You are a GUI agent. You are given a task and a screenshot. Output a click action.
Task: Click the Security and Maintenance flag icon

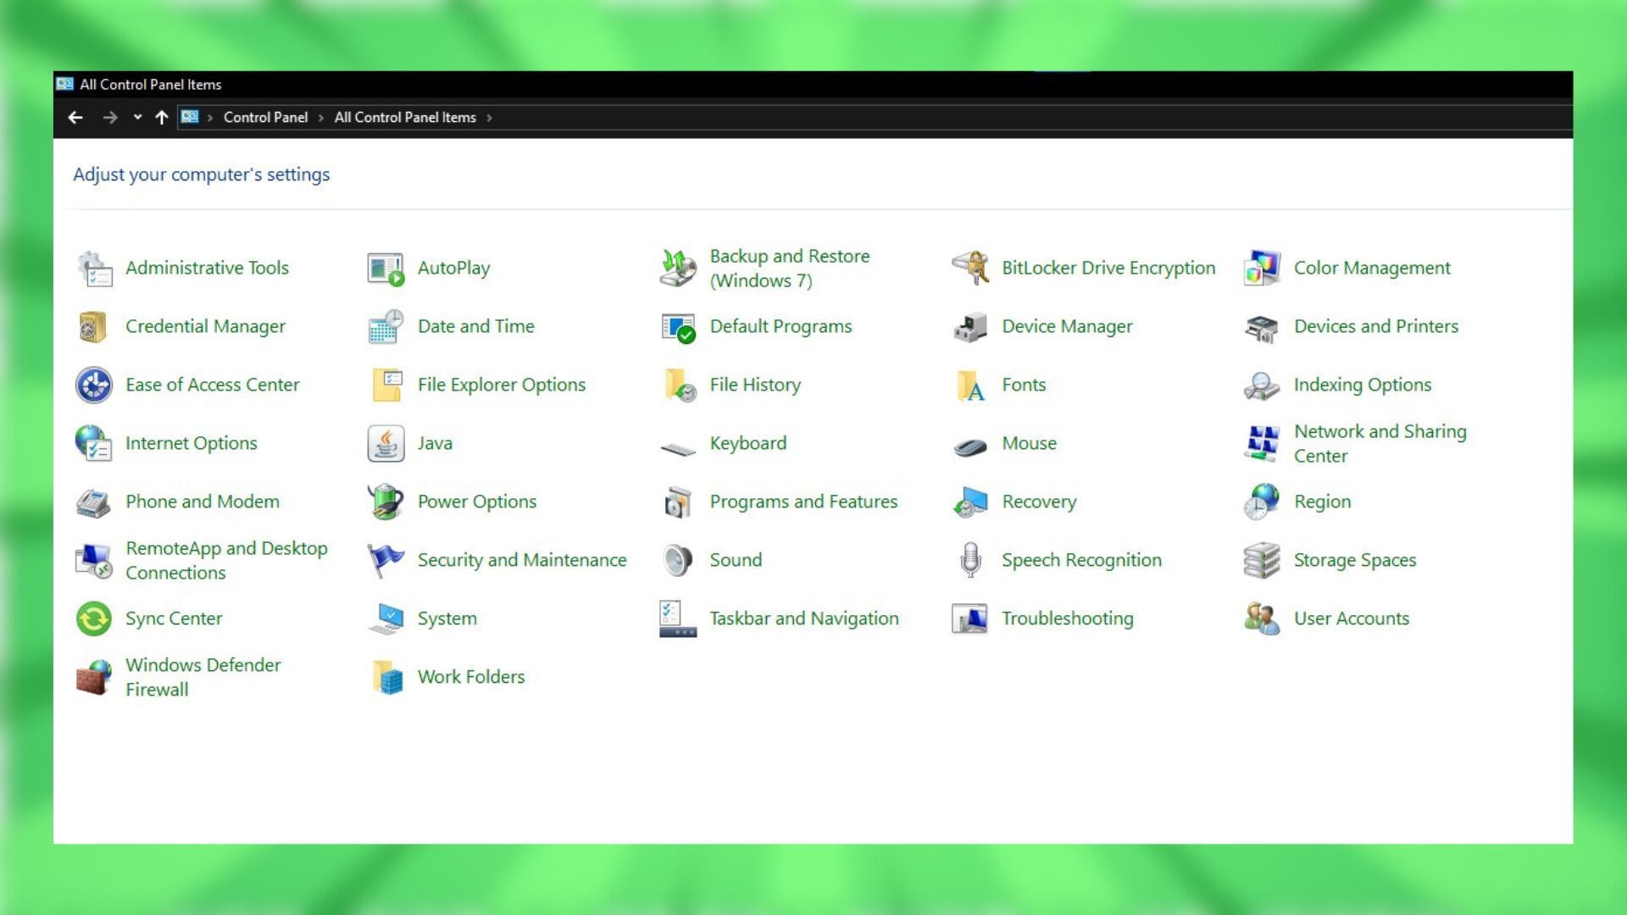386,560
